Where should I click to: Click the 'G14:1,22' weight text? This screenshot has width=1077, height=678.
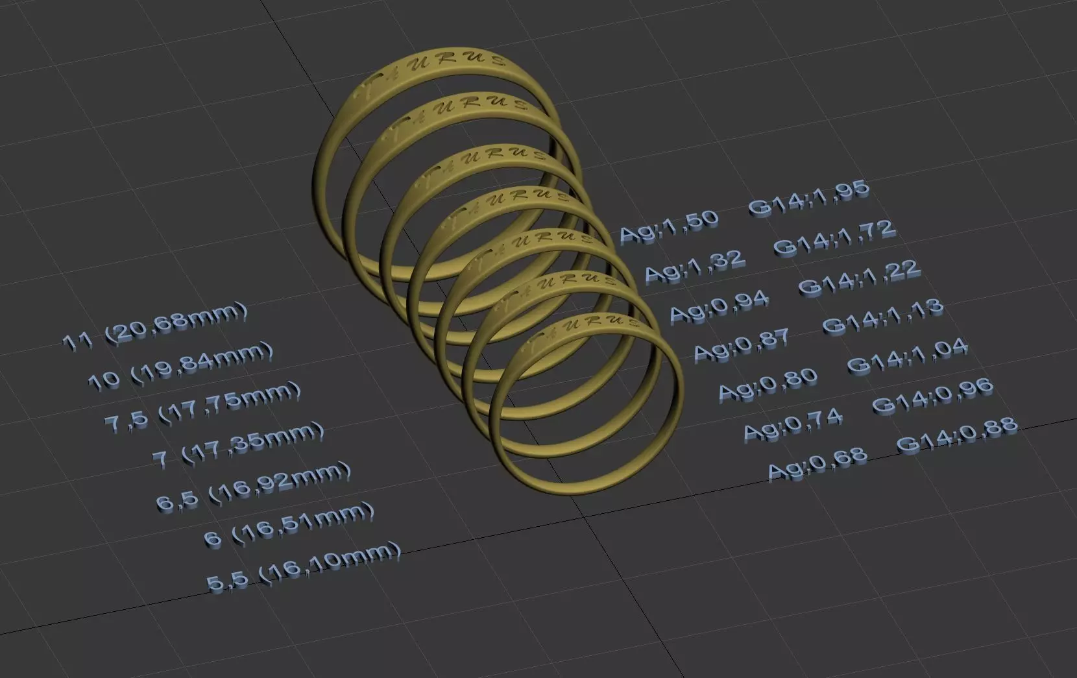point(860,278)
